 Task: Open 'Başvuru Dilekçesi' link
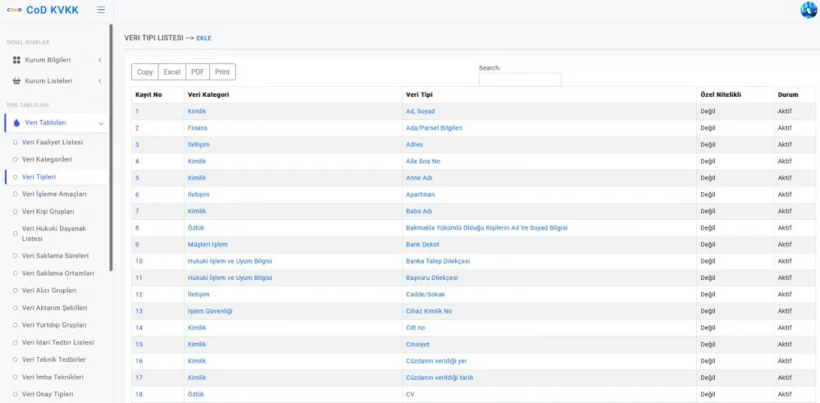432,278
